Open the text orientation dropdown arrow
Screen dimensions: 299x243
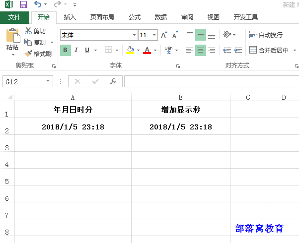point(234,35)
